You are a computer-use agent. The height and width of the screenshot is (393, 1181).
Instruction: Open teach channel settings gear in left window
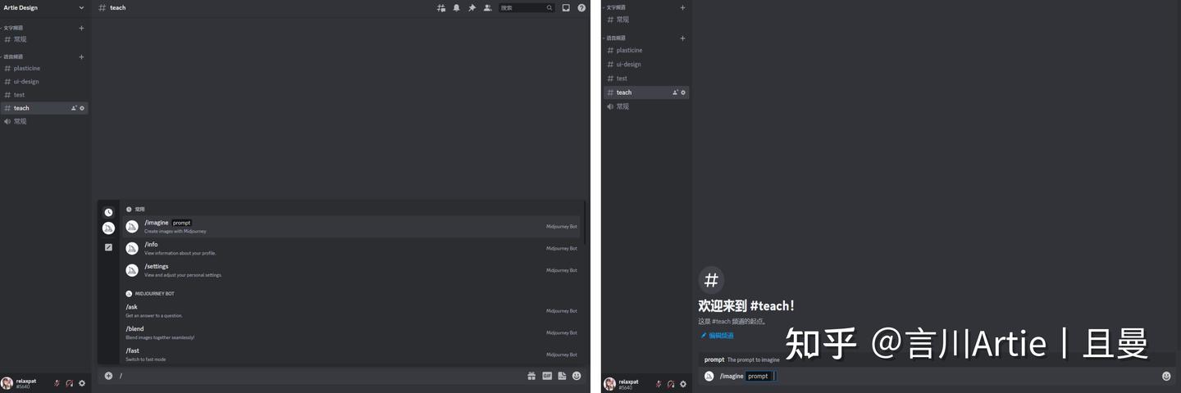[82, 108]
